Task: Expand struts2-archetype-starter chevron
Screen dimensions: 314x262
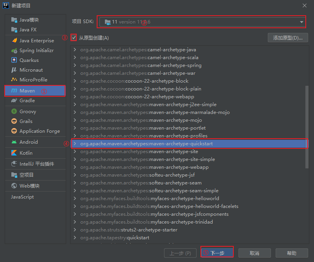Action: click(75, 229)
